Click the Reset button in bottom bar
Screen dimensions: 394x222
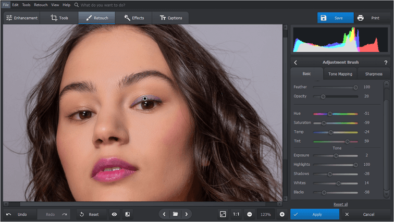[91, 214]
